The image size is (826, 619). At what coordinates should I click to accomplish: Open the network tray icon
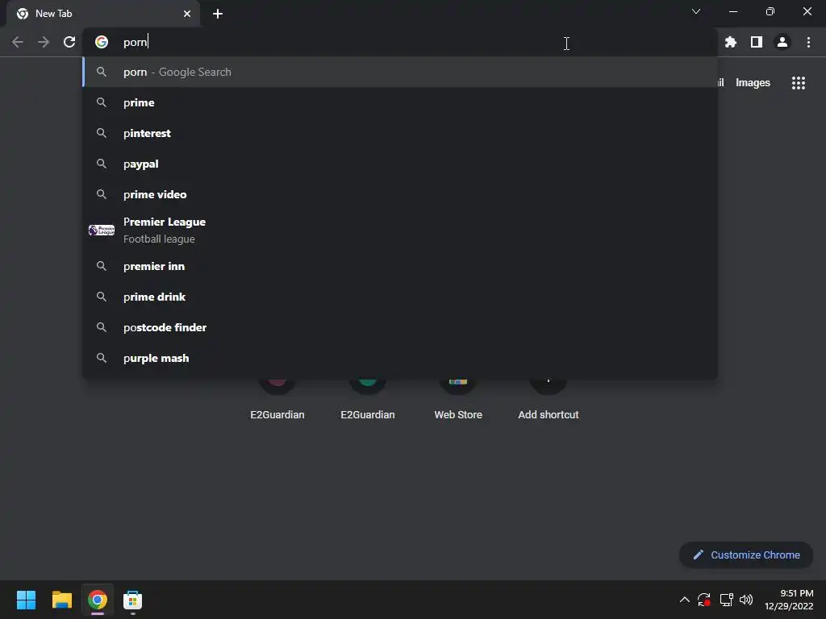coord(727,600)
